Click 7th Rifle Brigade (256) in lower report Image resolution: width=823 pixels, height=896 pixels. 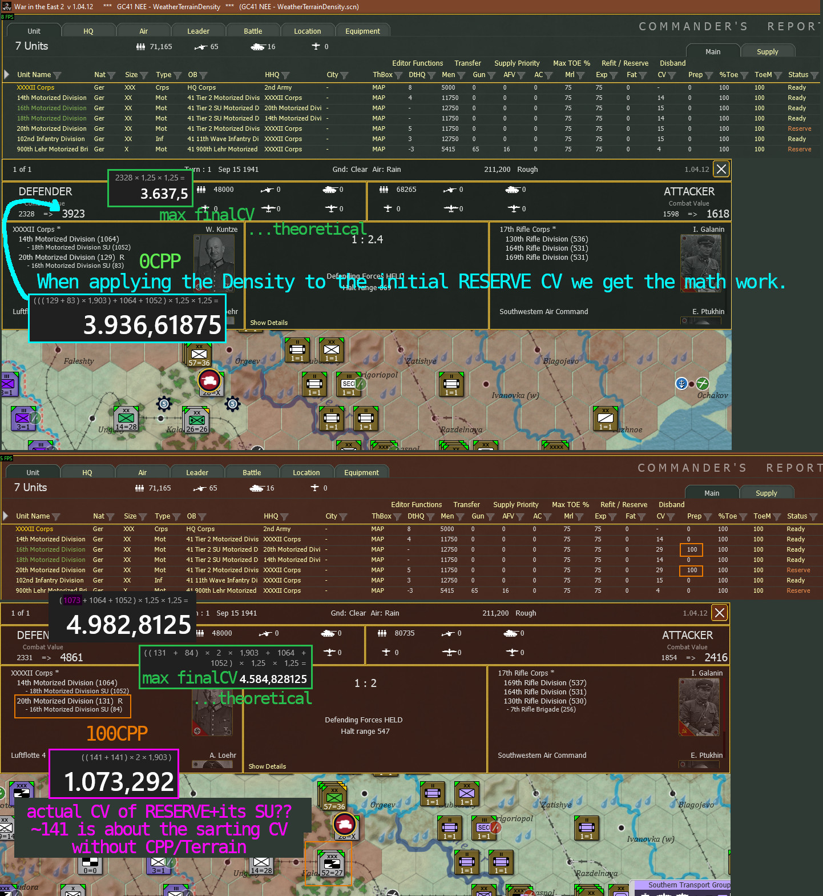point(543,709)
